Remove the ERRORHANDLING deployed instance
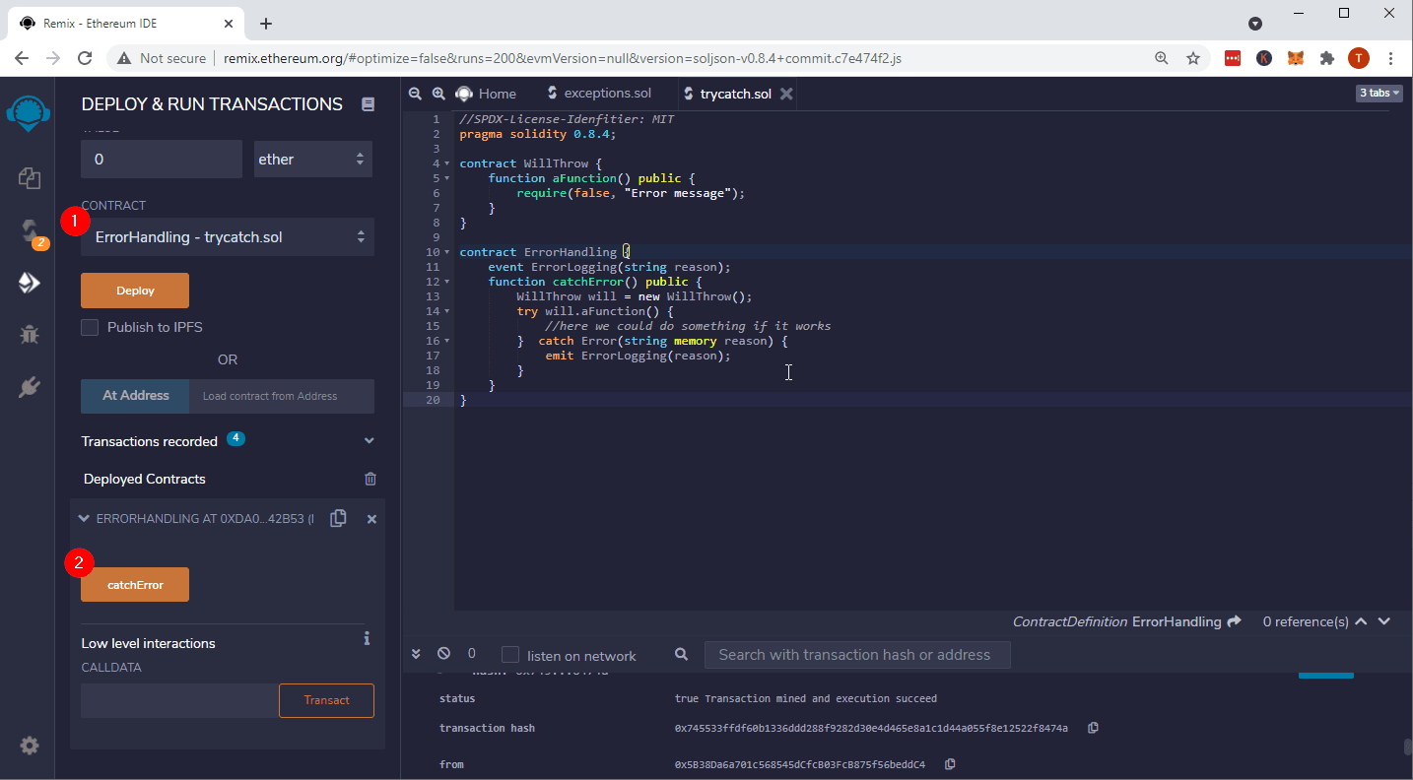 pyautogui.click(x=371, y=519)
